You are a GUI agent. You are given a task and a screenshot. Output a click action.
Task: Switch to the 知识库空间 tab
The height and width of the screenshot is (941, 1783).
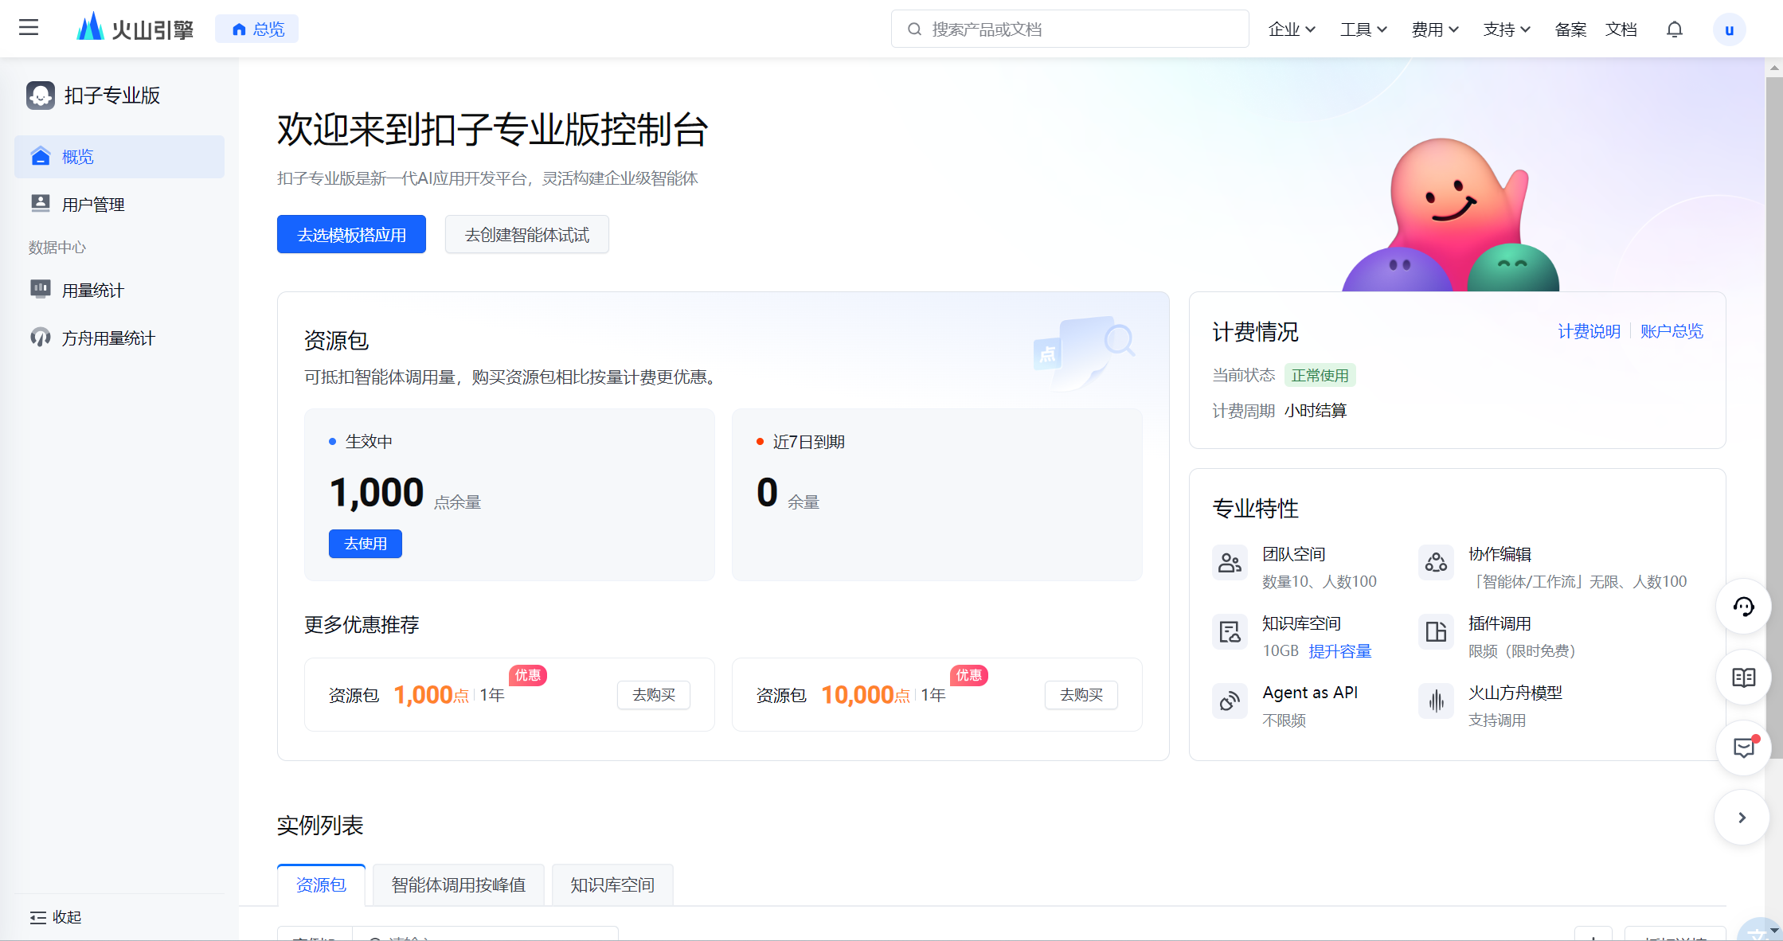[612, 885]
